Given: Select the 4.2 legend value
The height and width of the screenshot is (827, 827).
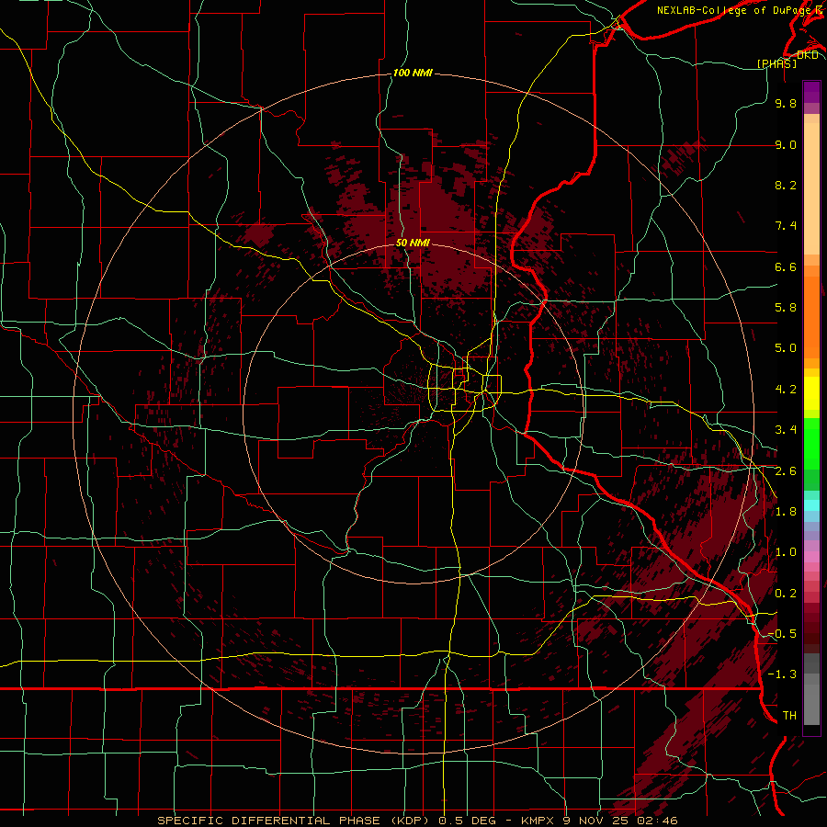Looking at the screenshot, I should tap(786, 390).
